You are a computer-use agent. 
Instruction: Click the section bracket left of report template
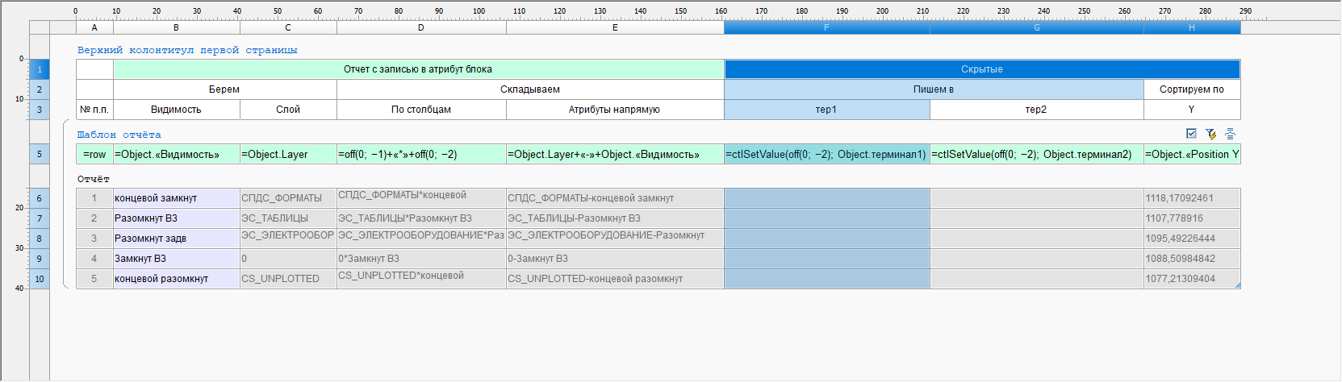click(x=65, y=201)
